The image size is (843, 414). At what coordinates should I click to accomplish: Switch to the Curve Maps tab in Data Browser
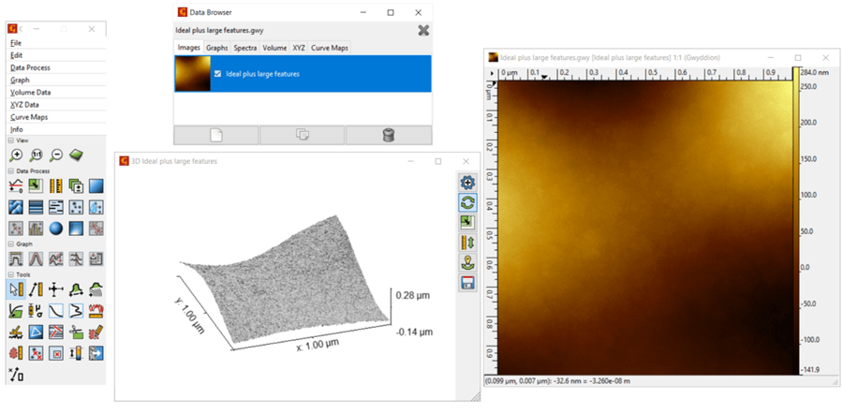[x=329, y=48]
